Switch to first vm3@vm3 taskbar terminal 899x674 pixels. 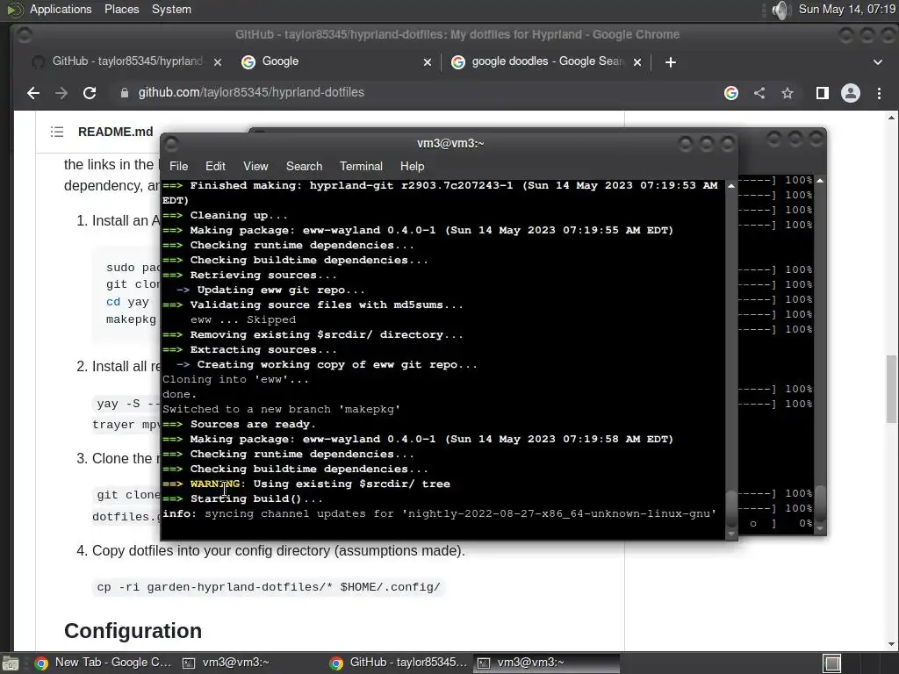[227, 663]
